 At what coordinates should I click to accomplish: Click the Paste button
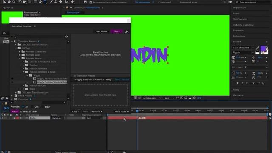[85, 111]
